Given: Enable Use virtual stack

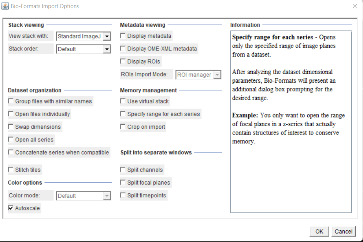Looking at the screenshot, I should 123,101.
